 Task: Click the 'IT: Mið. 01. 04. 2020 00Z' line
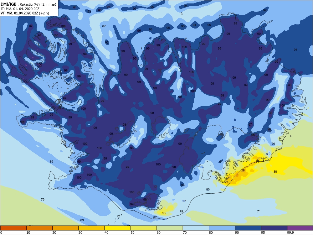tap(20, 9)
